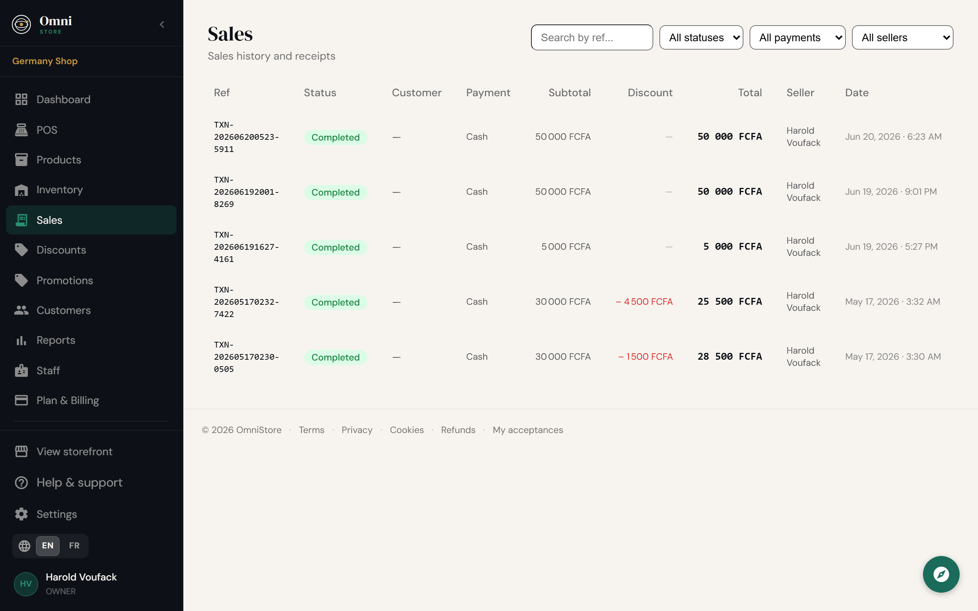Click the Reports bar chart icon

click(21, 340)
